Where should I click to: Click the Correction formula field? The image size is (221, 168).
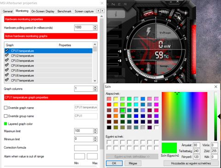tap(86, 148)
